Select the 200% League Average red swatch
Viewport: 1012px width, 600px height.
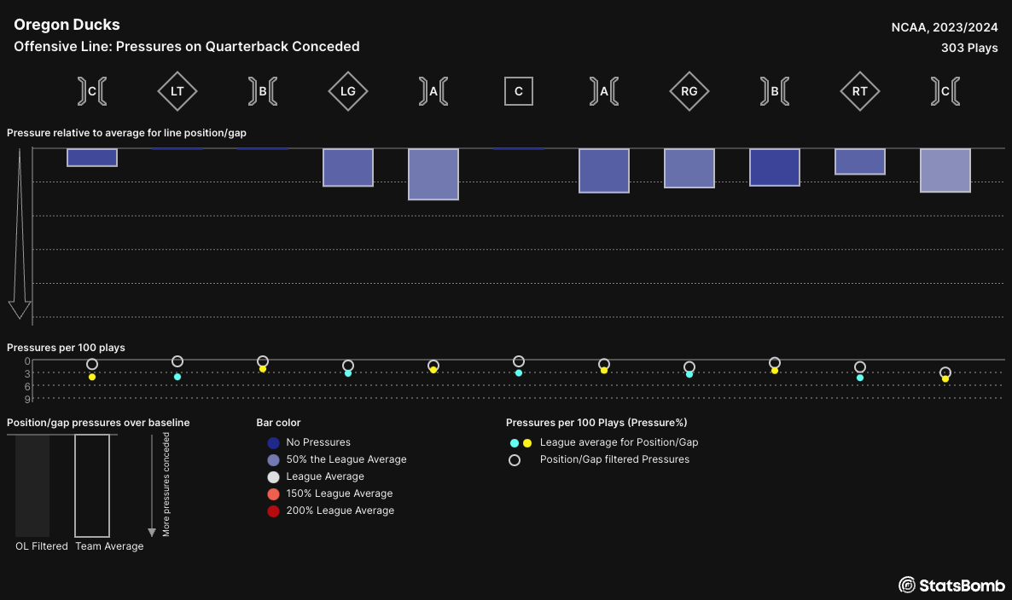(273, 511)
